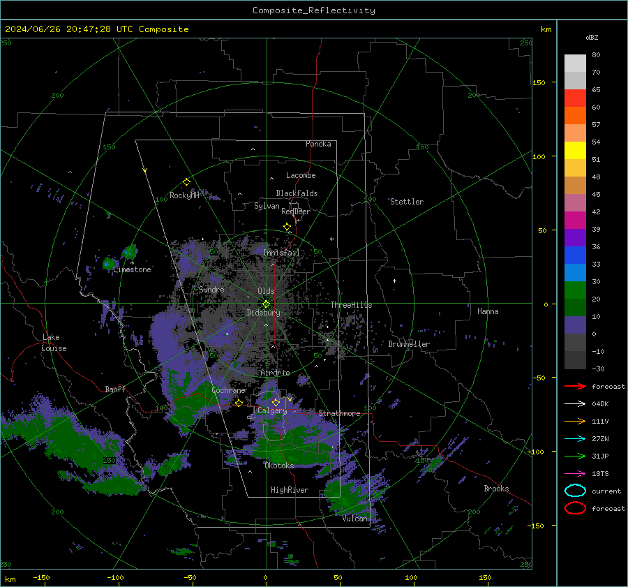Click the dBZ units label
This screenshot has height=587, width=628.
coord(592,37)
